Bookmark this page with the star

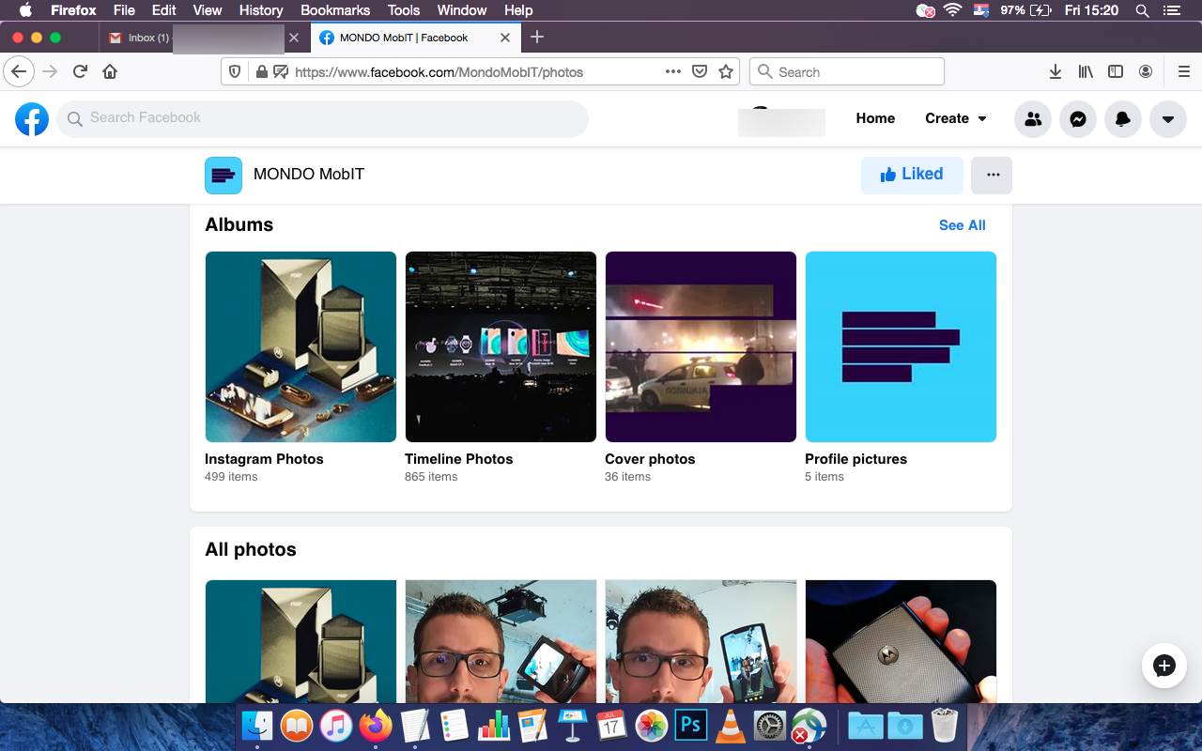[725, 71]
